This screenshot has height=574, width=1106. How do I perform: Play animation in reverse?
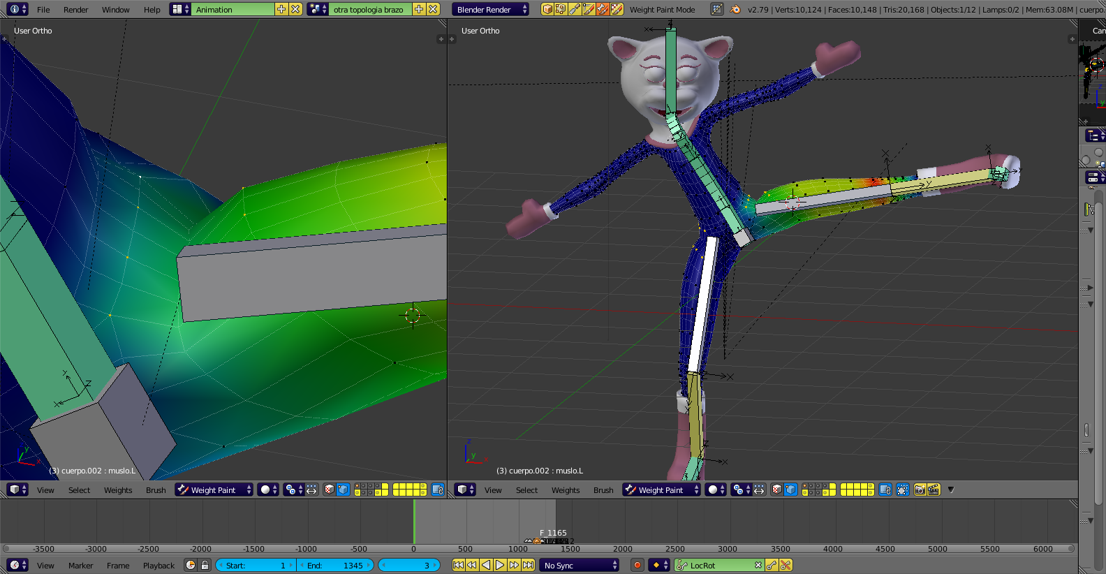486,565
